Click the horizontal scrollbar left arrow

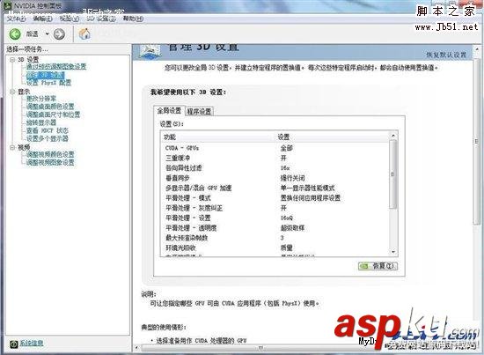(137, 348)
